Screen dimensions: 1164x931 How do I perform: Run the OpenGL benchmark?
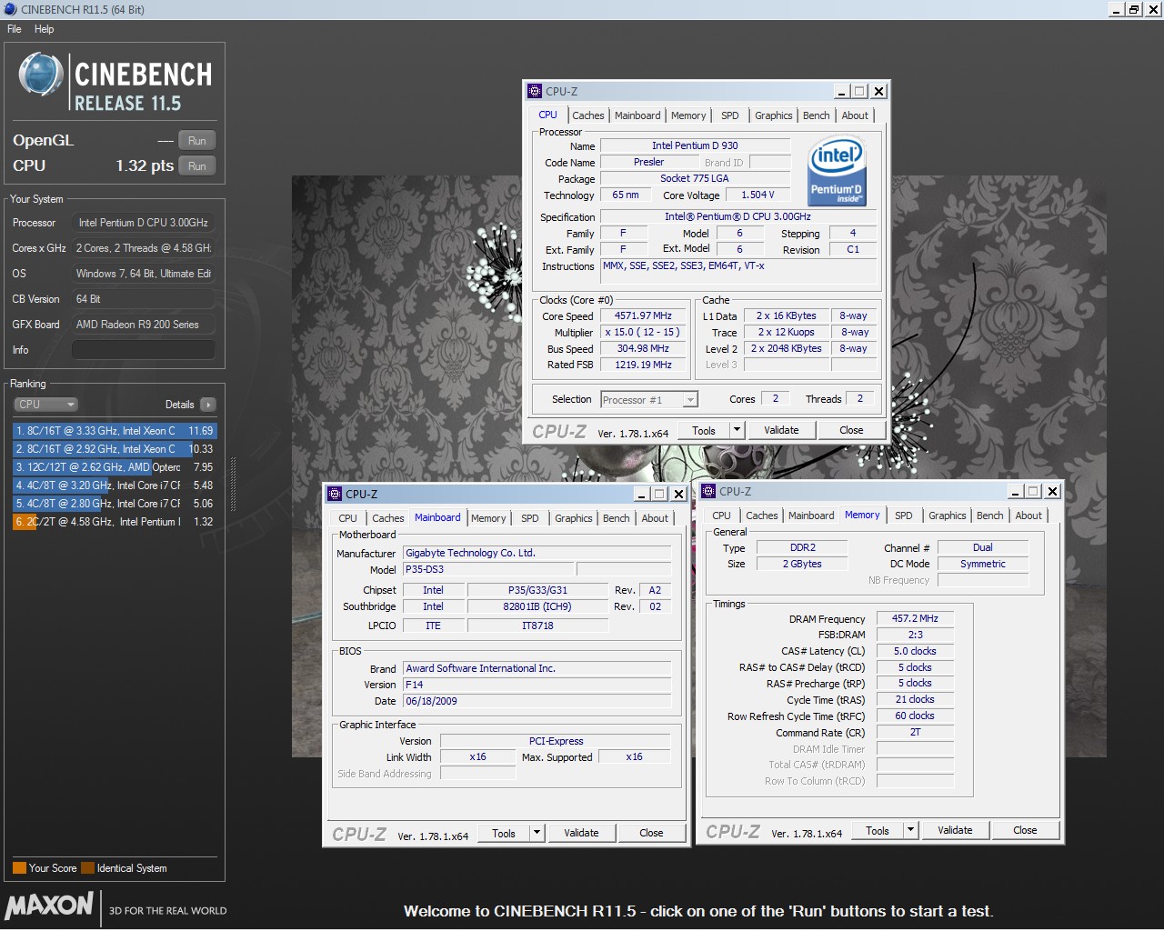(x=197, y=141)
